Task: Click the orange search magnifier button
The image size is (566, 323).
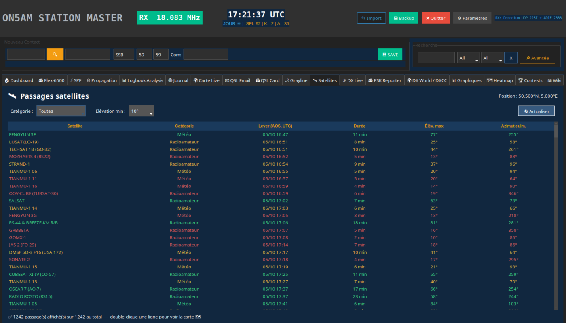Action: point(55,55)
